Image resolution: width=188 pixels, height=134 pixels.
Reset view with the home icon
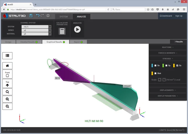[x=7, y=65]
